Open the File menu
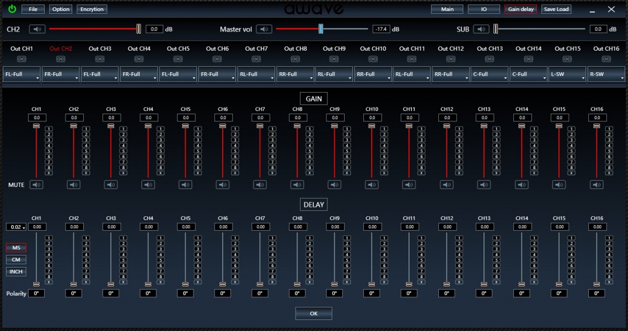 tap(33, 9)
